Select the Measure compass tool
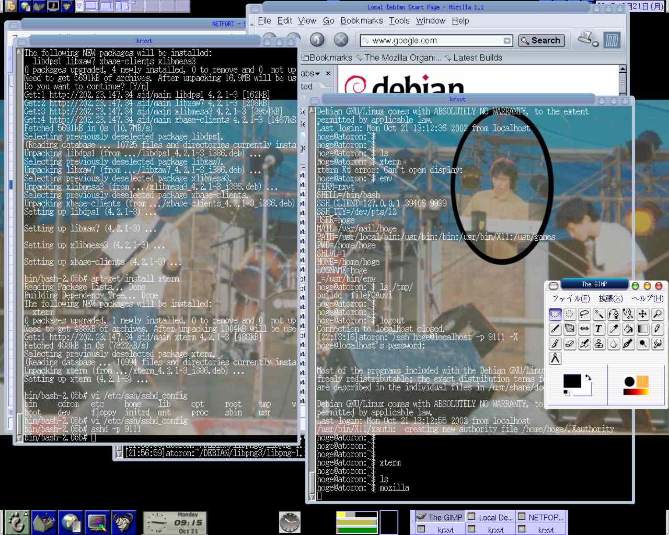This screenshot has height=535, width=669. click(555, 358)
